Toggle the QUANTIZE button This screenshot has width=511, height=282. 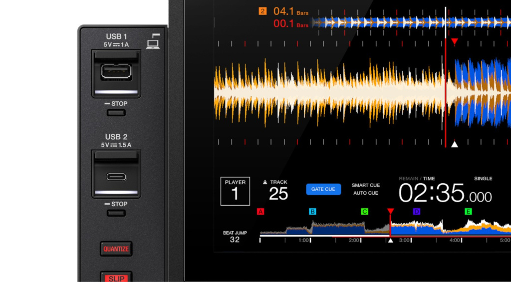[116, 249]
